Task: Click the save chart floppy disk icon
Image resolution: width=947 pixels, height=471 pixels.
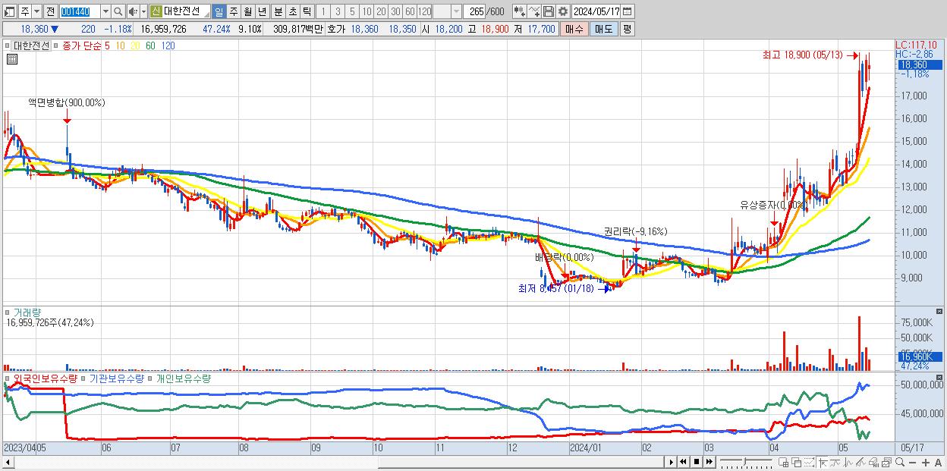Action: coord(548,11)
